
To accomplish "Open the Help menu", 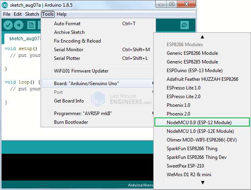I will click(61, 14).
